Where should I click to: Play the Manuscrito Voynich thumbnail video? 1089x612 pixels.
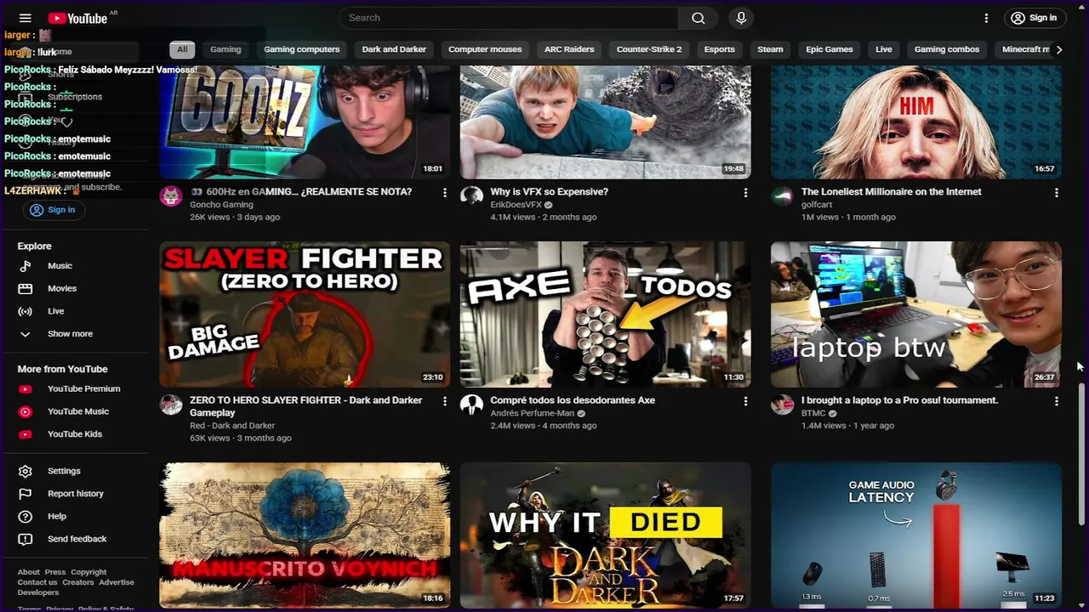[305, 535]
